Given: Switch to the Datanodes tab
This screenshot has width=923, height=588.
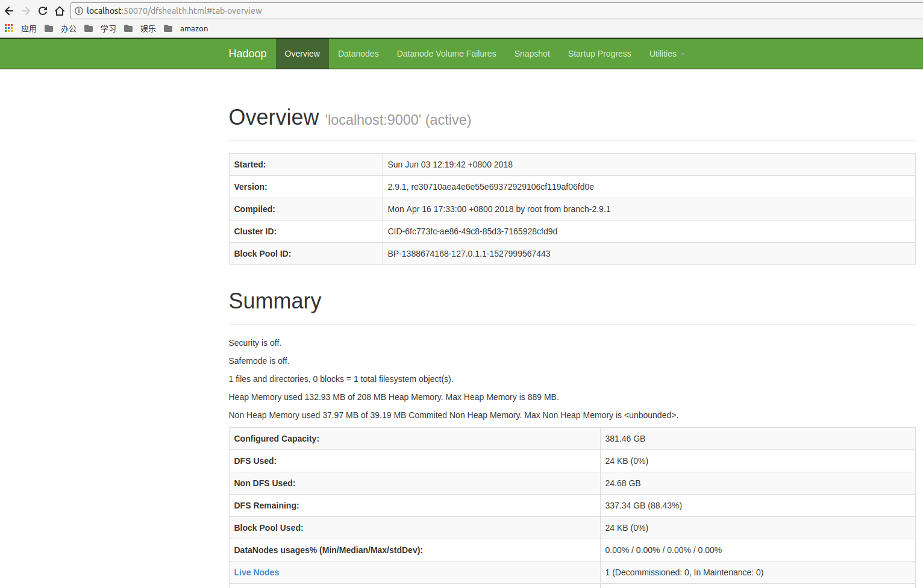Looking at the screenshot, I should (358, 54).
